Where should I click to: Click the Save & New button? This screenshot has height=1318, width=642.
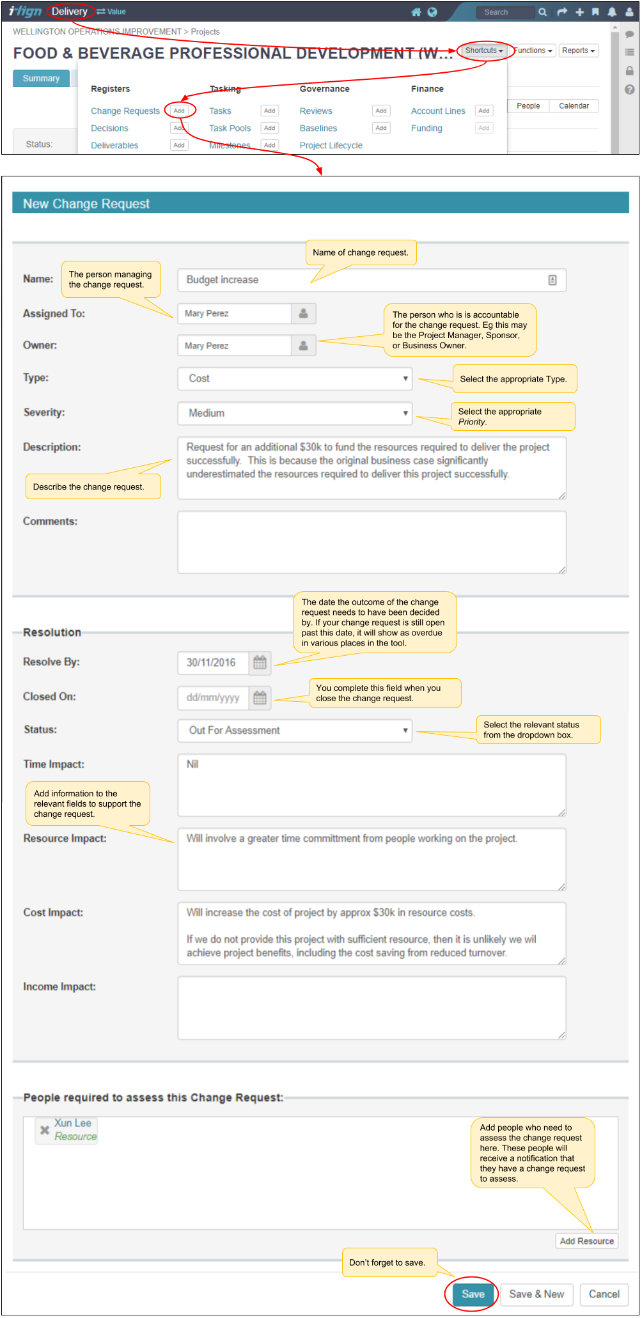536,1294
